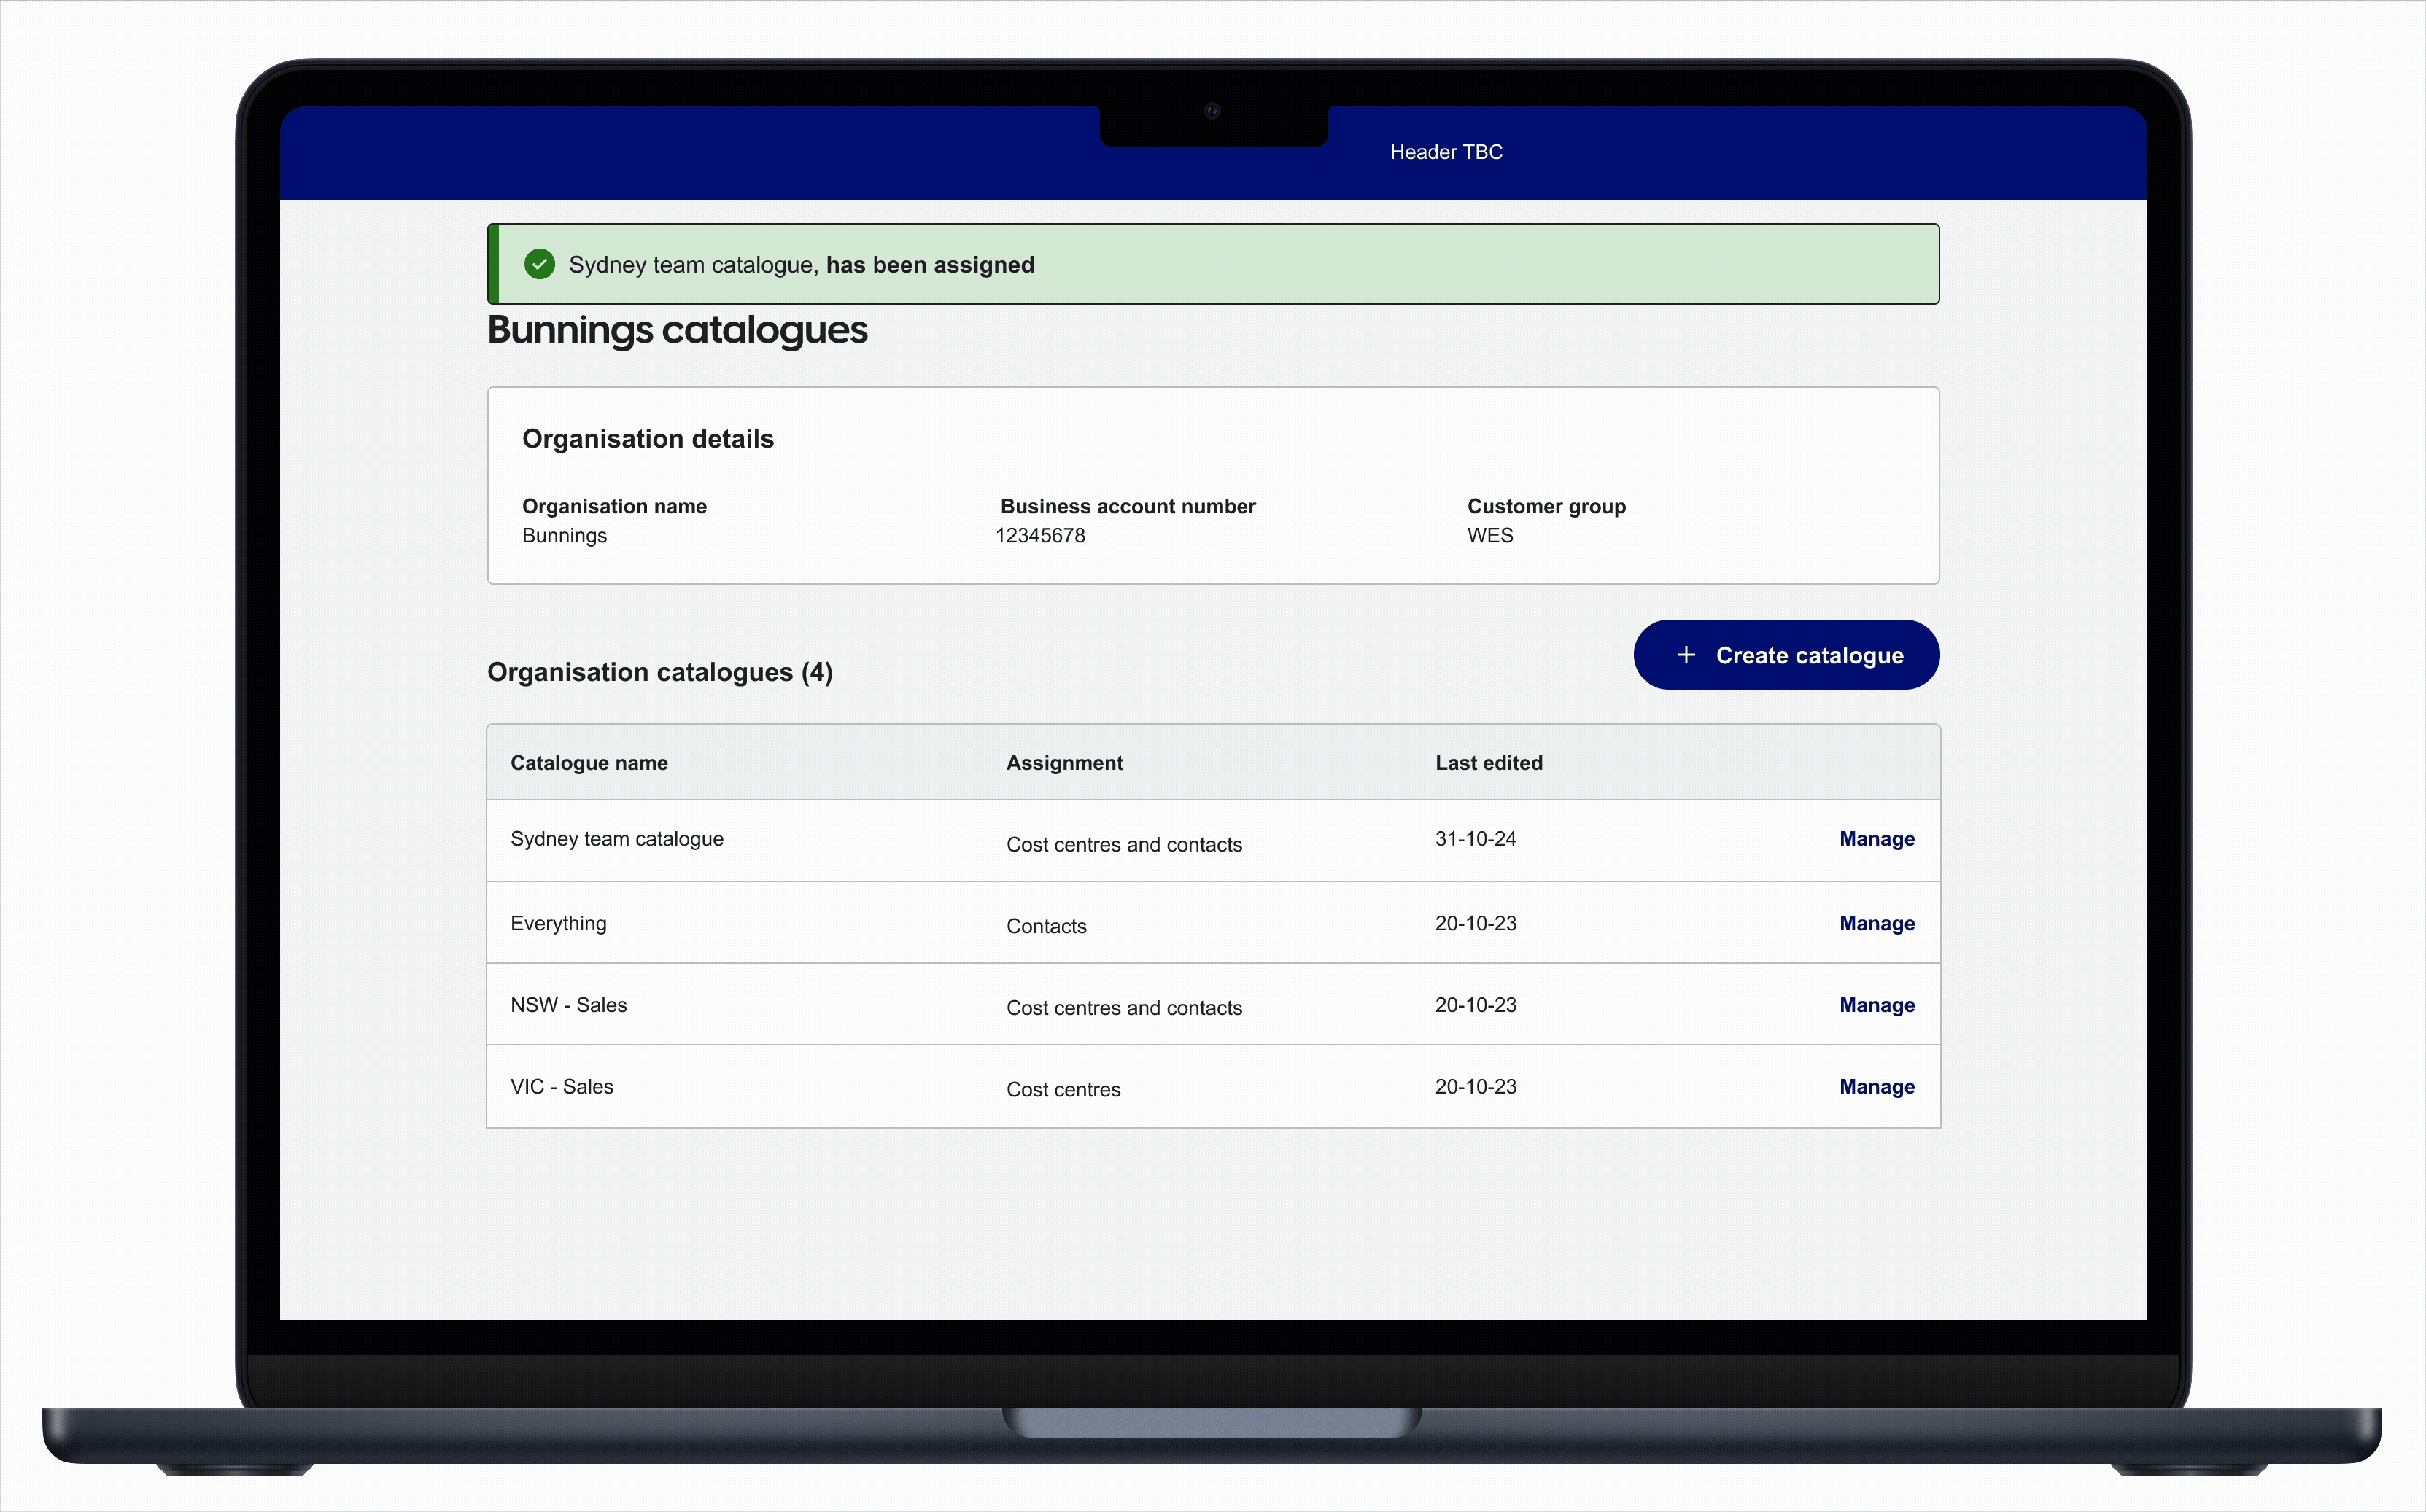Click the 'has been assigned' notification text
The image size is (2426, 1512).
(x=929, y=265)
